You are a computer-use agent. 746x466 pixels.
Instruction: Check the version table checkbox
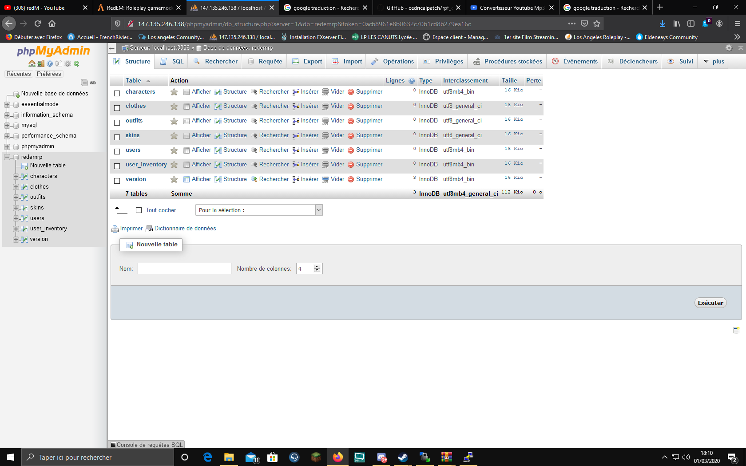pos(117,181)
